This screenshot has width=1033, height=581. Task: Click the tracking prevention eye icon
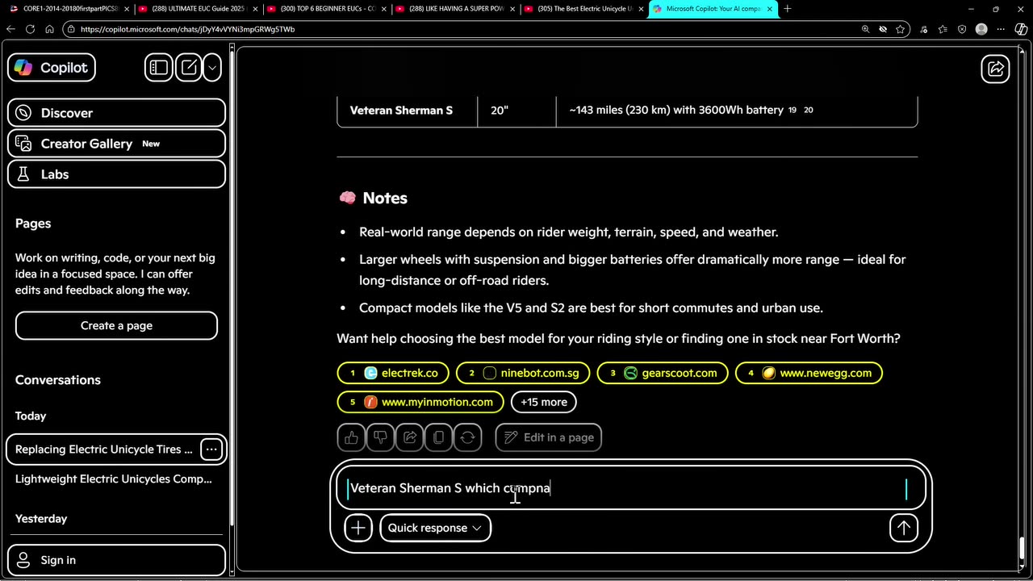[883, 29]
